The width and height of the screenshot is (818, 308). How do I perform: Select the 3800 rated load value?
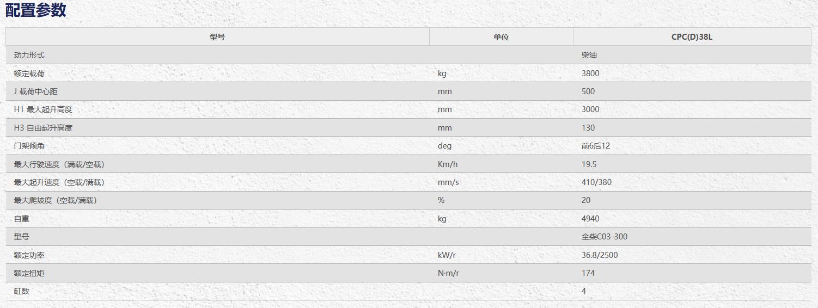click(x=590, y=73)
